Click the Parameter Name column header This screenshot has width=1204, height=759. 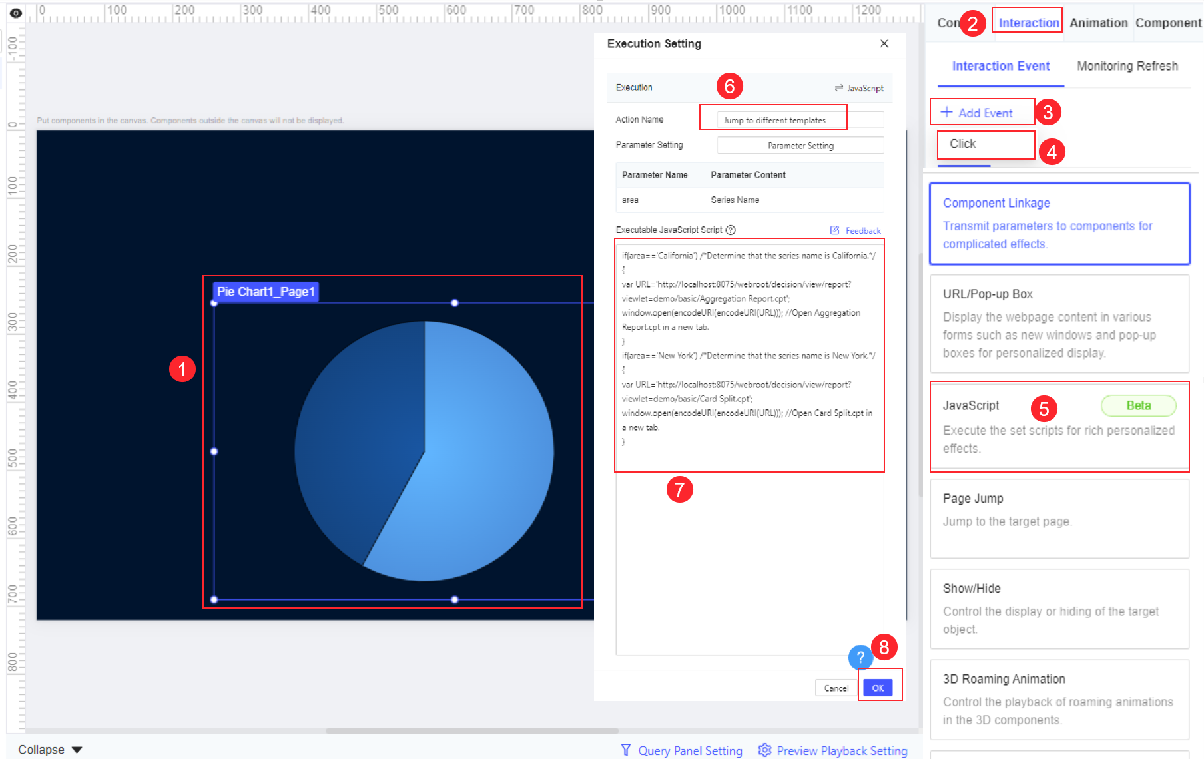[x=655, y=175]
